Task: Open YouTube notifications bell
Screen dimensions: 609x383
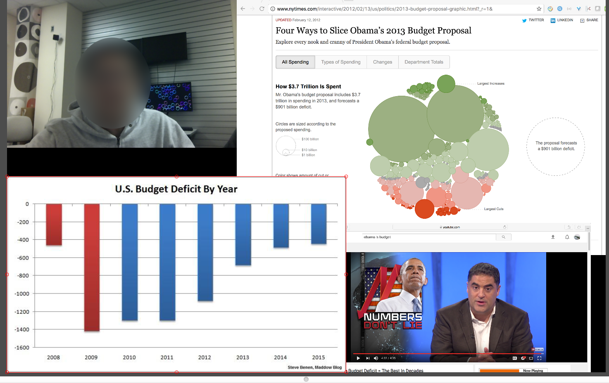Action: click(567, 237)
